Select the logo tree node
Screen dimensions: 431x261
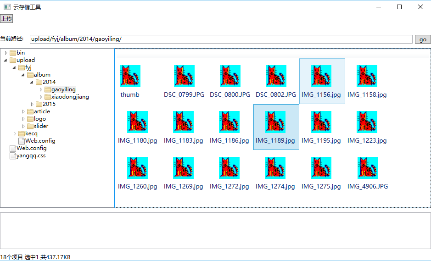(40, 119)
